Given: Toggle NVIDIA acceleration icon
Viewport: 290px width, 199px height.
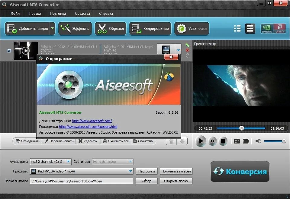Looking at the screenshot, I should [267, 29].
